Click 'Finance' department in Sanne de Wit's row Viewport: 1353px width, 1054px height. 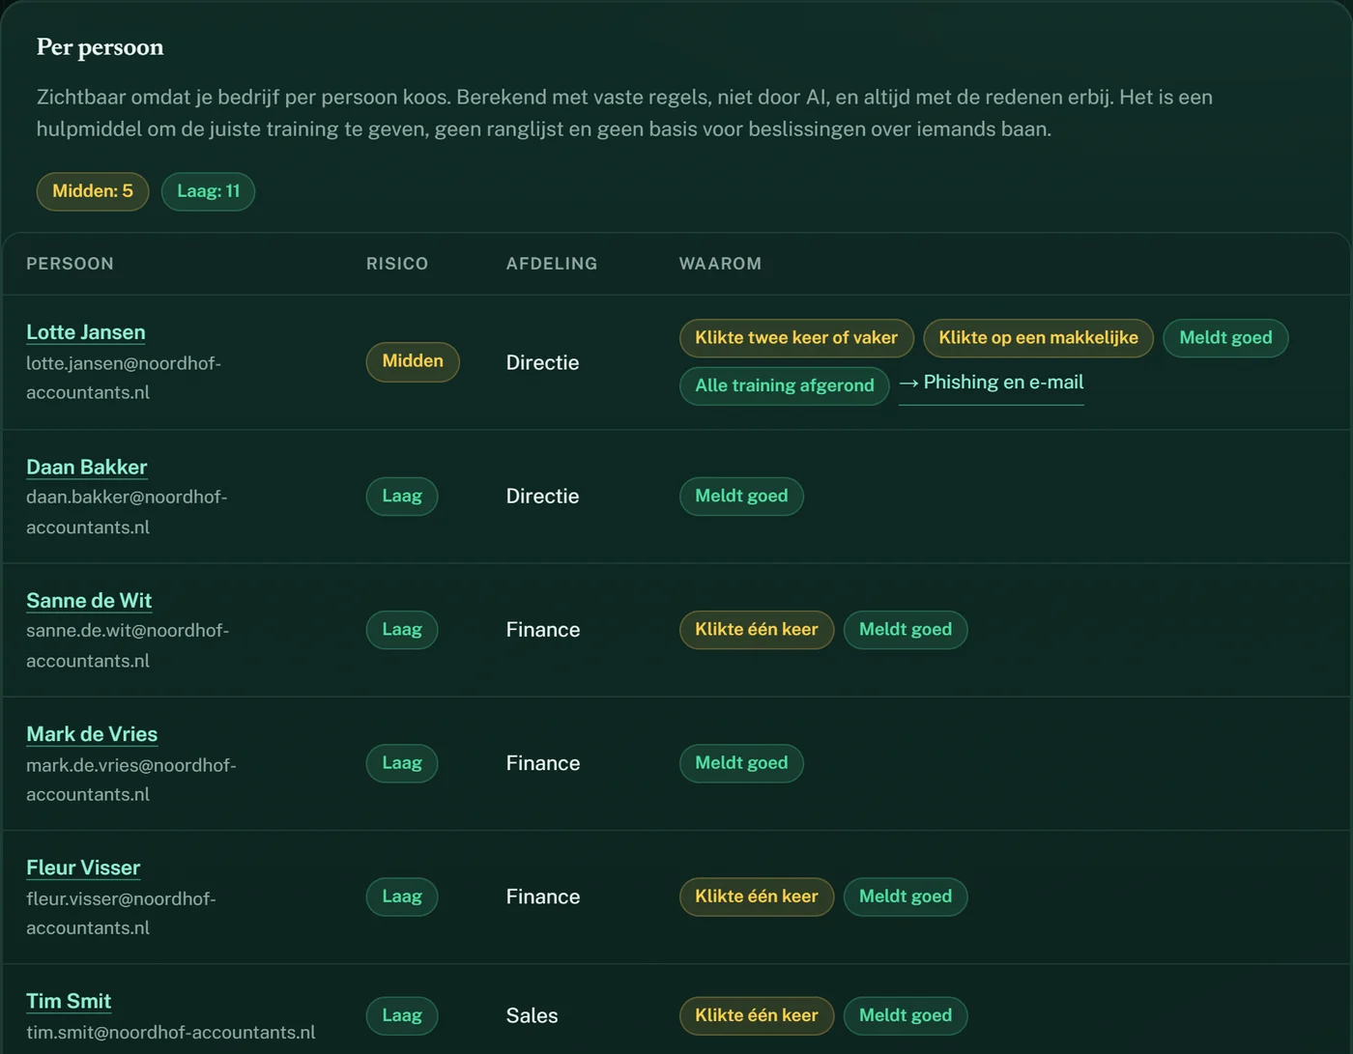[x=543, y=630]
